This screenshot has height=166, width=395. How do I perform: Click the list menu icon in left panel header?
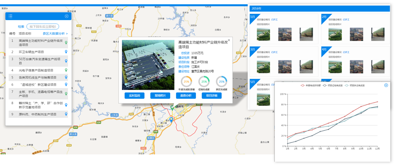click(10, 16)
